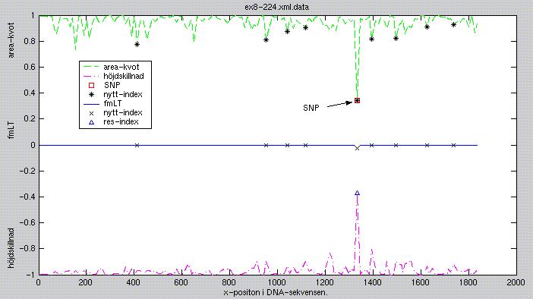Click the y-axis tick label 0.2

pos(30,119)
